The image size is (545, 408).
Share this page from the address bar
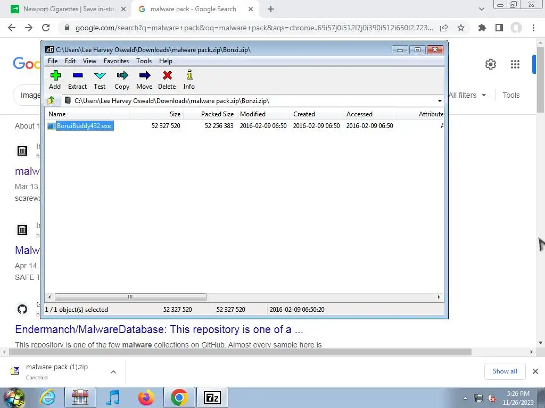click(x=444, y=28)
